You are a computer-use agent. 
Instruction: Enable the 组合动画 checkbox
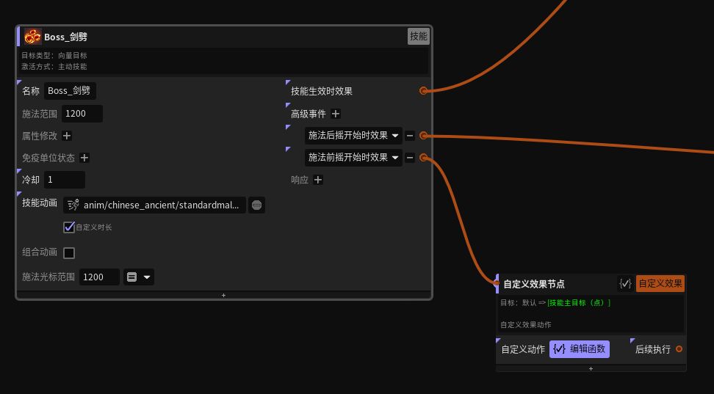[x=69, y=253]
